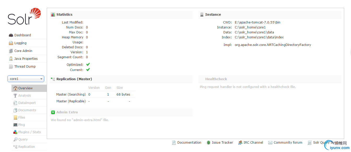Click the NRTCachingDirectoryFactory Impl value
351x152 pixels.
point(273,45)
